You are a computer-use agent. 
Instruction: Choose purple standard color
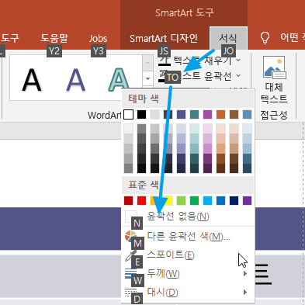click(247, 200)
